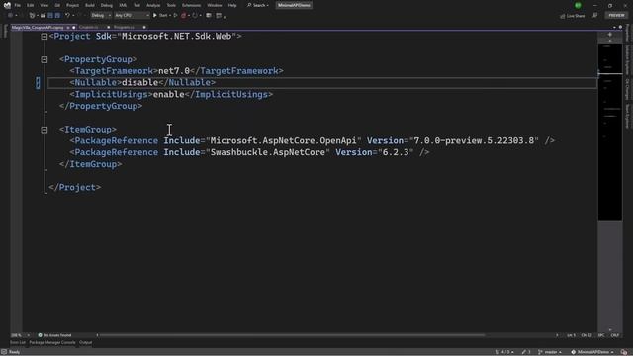Click the Open File toolbar icon
The width and height of the screenshot is (633, 356).
(43, 16)
